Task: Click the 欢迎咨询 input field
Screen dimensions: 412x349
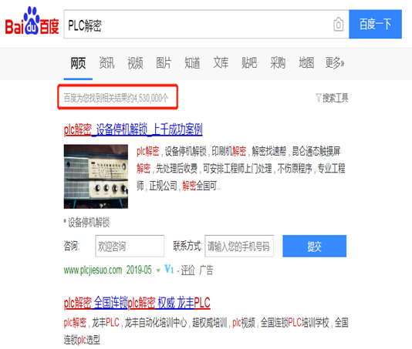Action: 130,246
